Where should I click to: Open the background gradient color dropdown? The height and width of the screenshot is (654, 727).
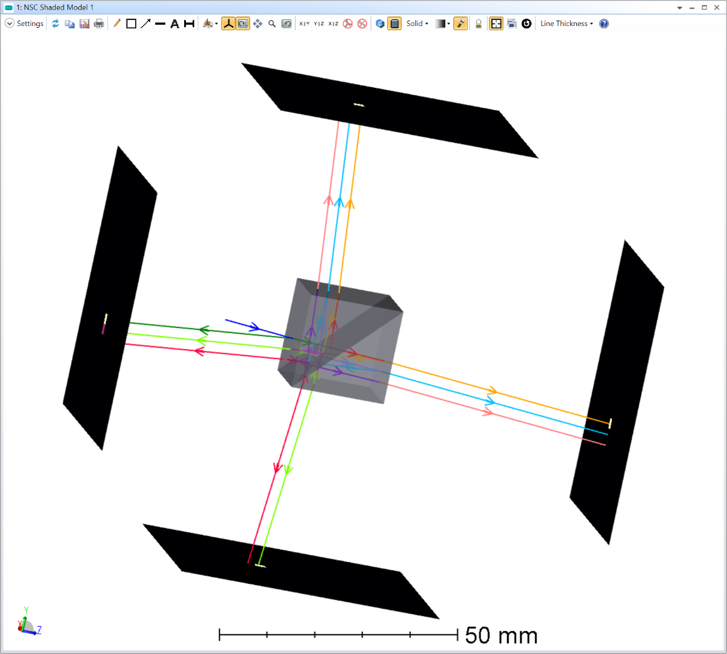(x=443, y=24)
